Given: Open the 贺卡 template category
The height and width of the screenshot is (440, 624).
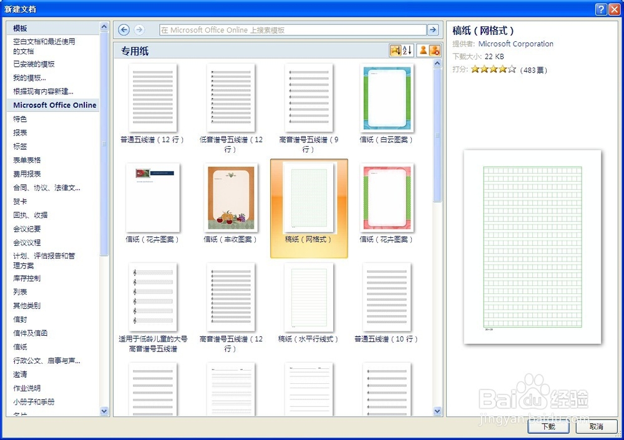Looking at the screenshot, I should tap(20, 201).
